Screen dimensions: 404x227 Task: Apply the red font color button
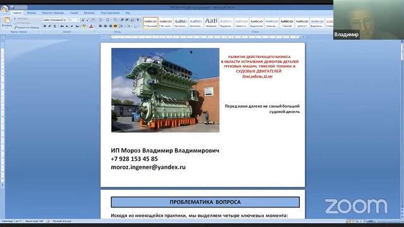(91, 26)
